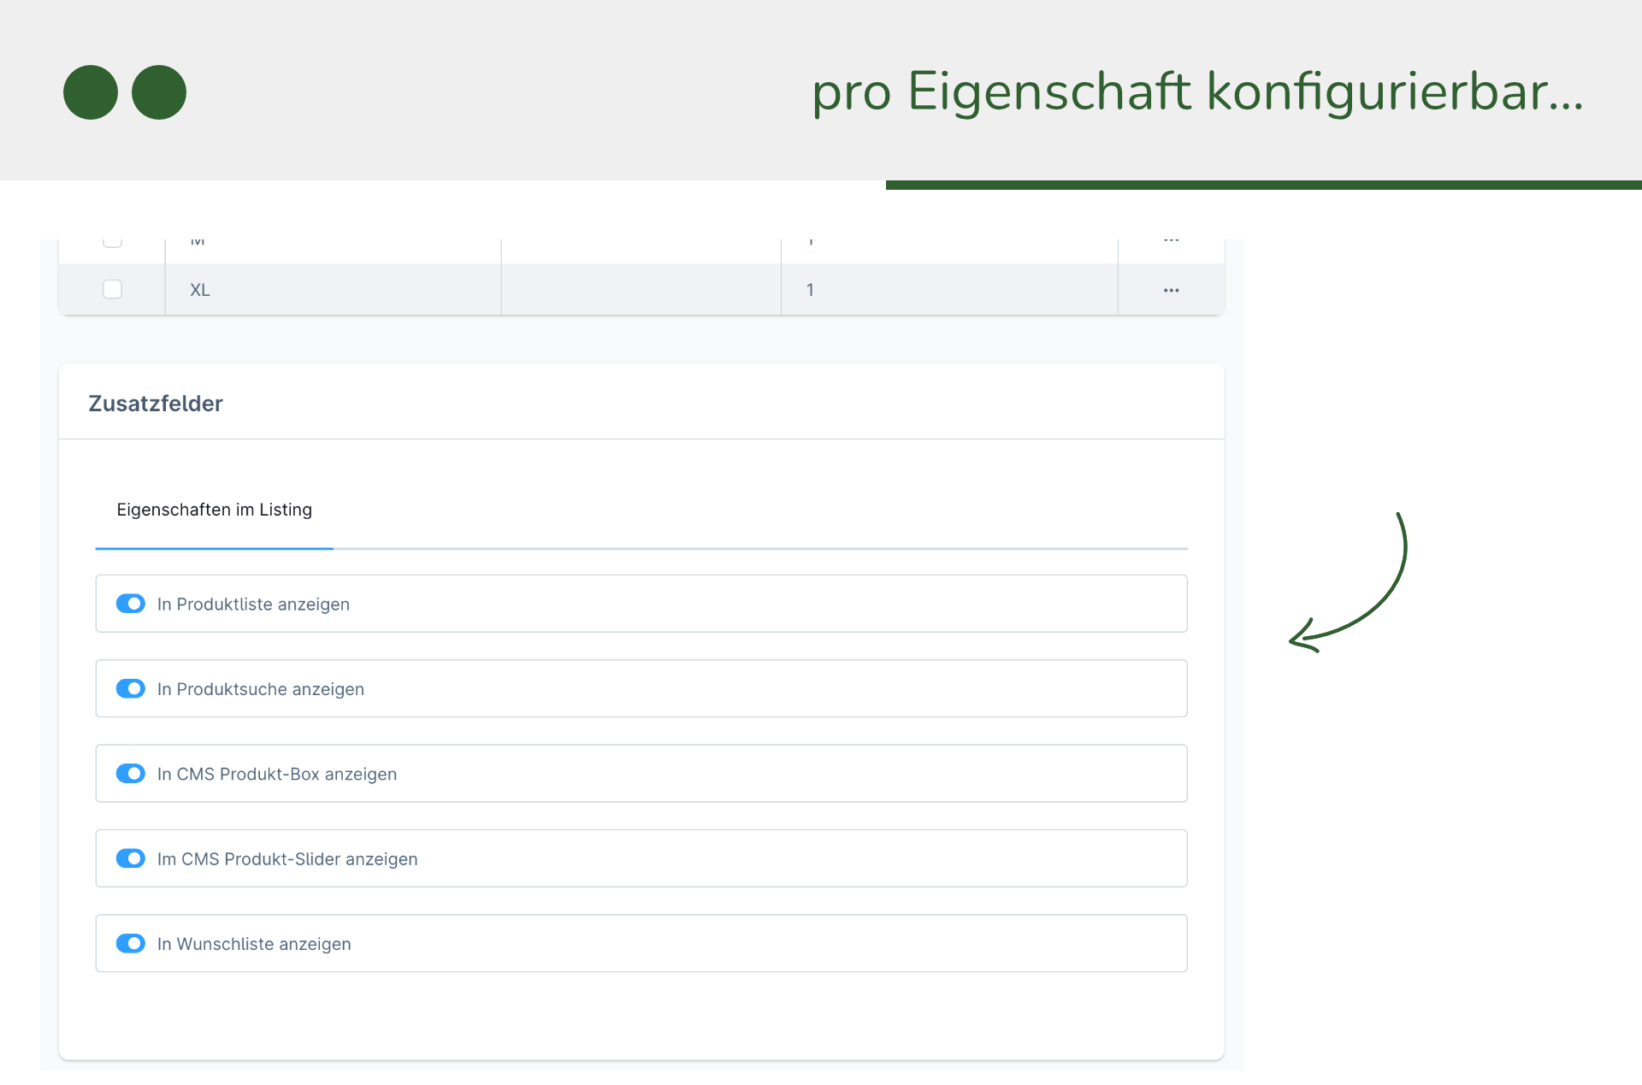Turn off 'In Produktsuche anzeigen' switch
The width and height of the screenshot is (1642, 1085).
(x=131, y=688)
